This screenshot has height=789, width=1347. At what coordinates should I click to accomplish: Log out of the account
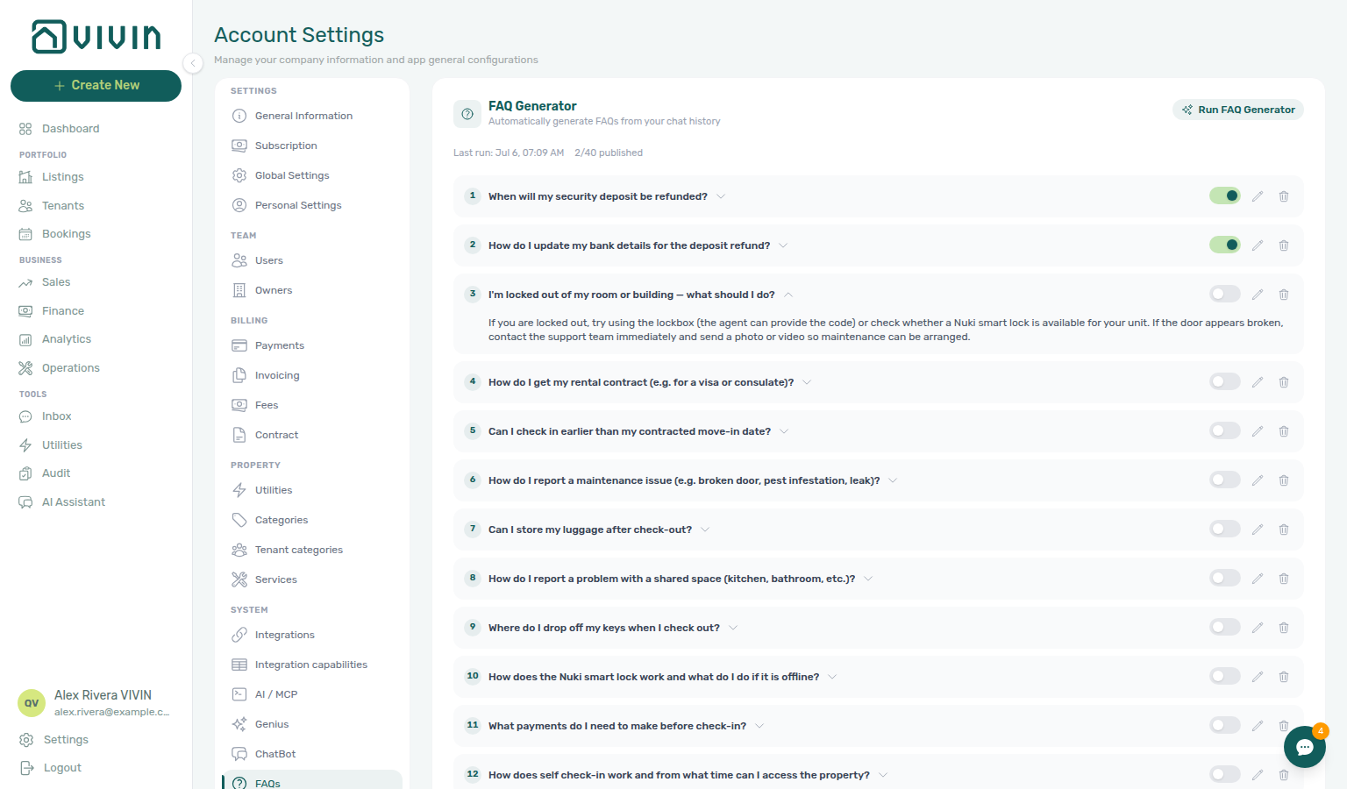pos(52,768)
